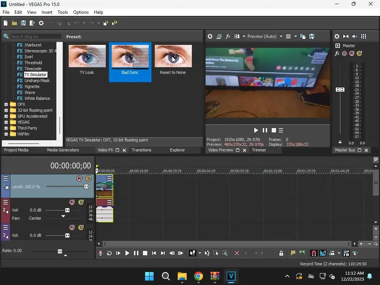Open a project with the folder icon

click(14, 23)
